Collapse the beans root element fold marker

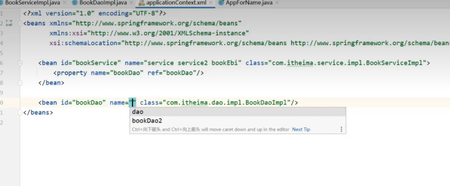tap(20, 24)
